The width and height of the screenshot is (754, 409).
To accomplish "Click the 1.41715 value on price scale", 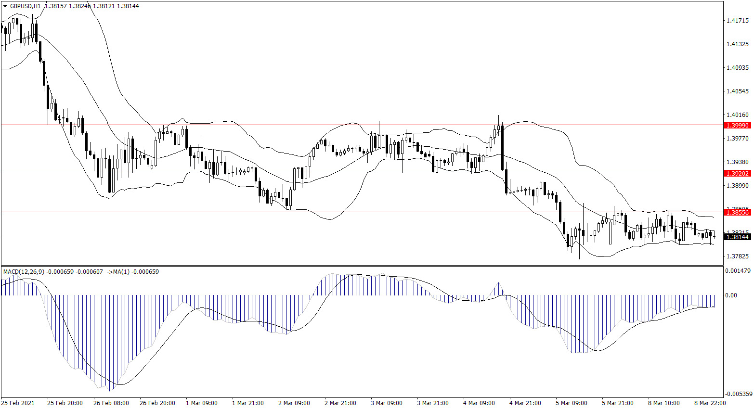I will 737,21.
